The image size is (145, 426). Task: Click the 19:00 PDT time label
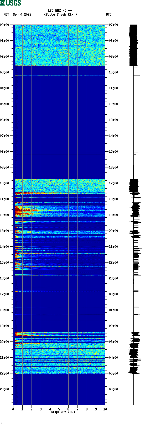point(5,326)
